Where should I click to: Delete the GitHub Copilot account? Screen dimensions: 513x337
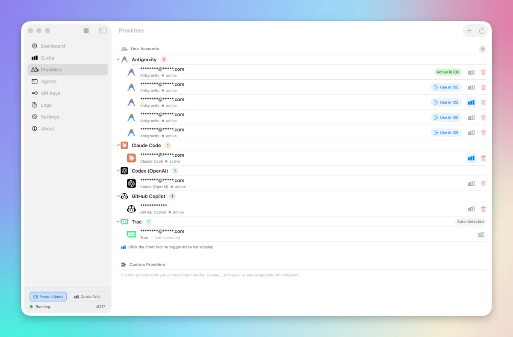coord(484,209)
